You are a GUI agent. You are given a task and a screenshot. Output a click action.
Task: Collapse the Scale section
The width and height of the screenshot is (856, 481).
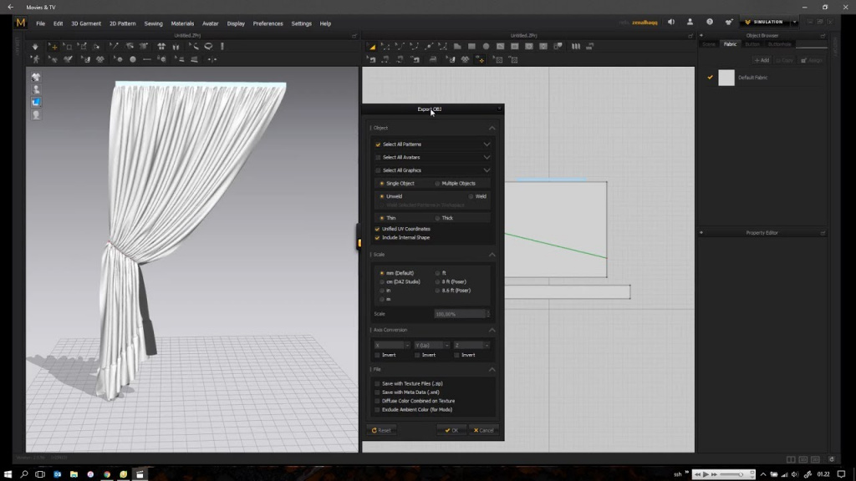pos(492,255)
